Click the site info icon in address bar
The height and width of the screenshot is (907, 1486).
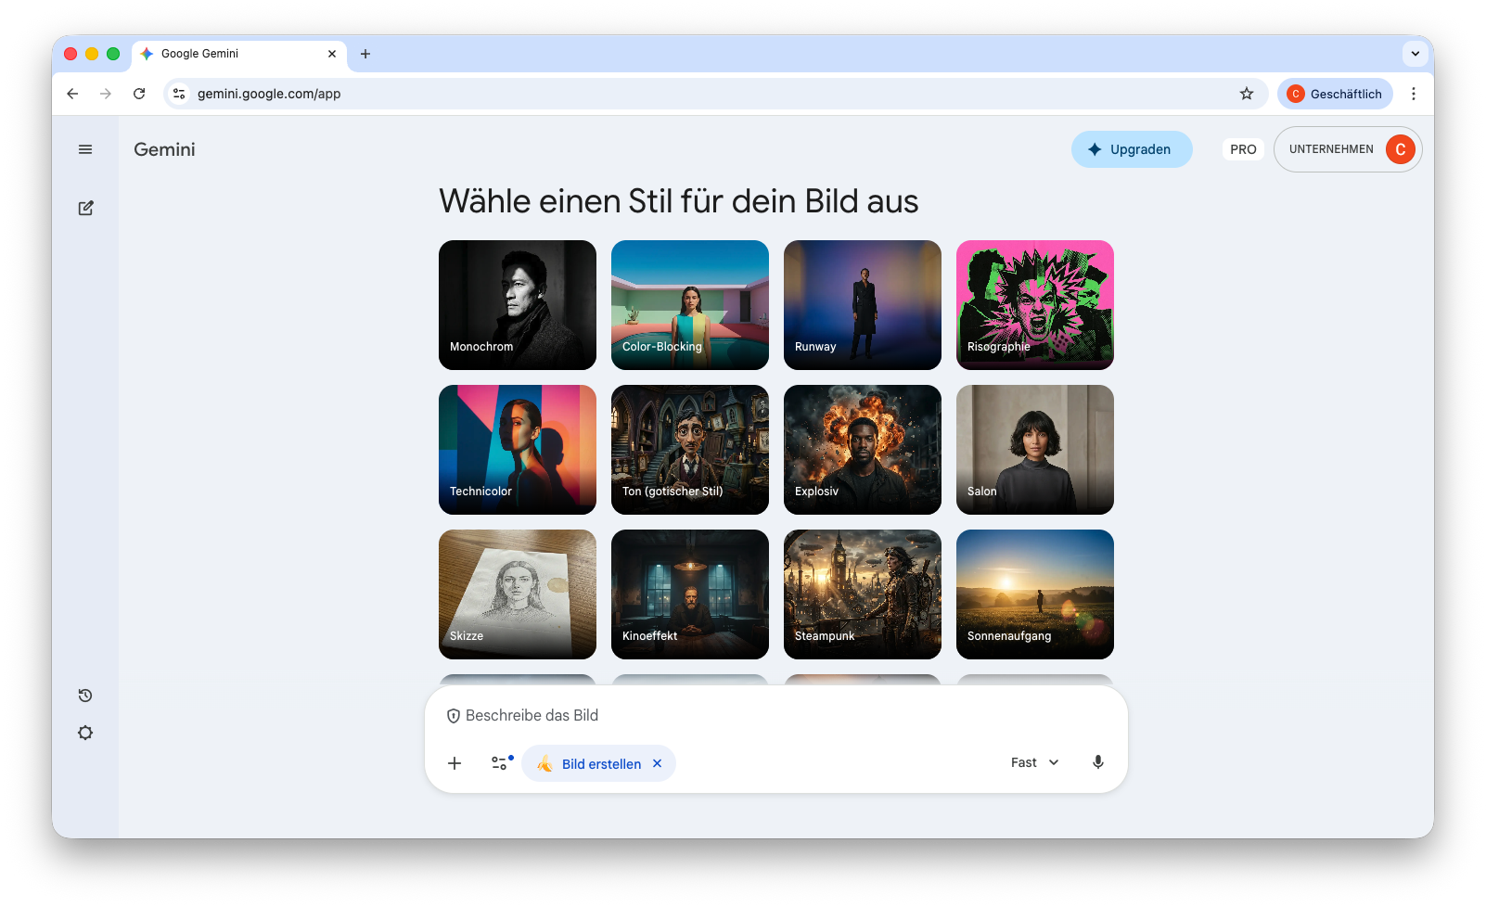tap(180, 94)
